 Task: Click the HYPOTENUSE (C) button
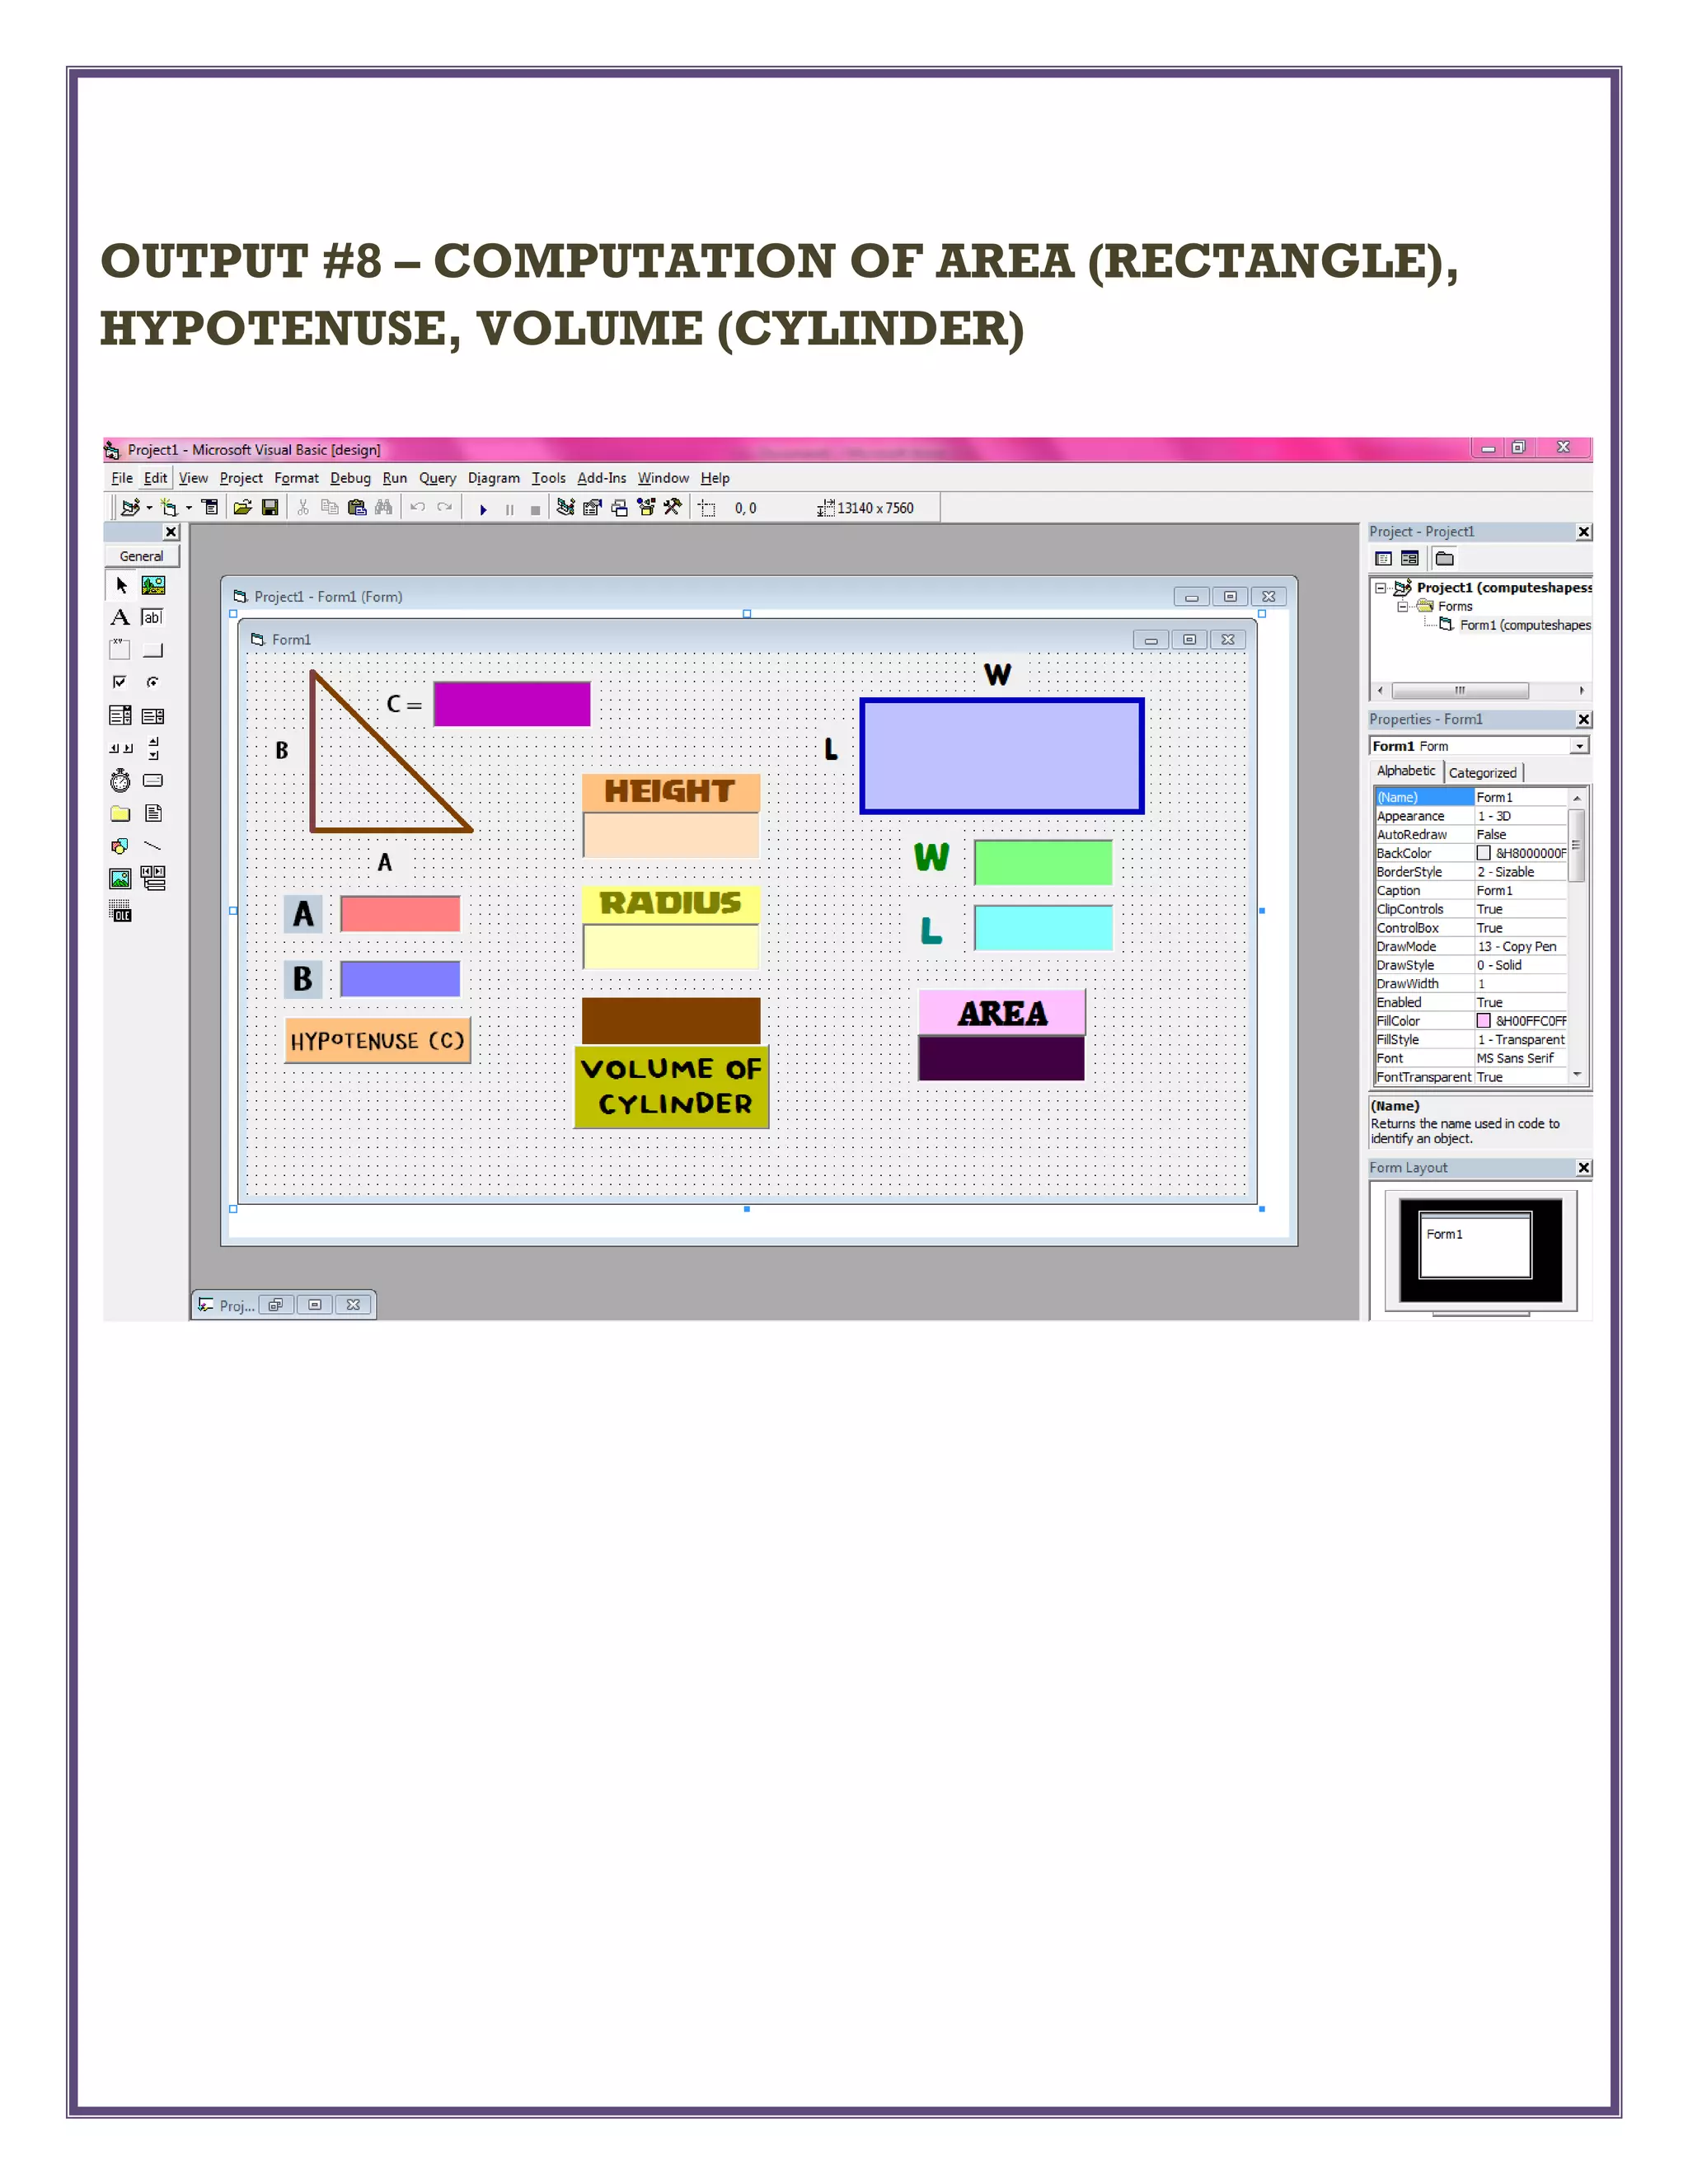(377, 1040)
